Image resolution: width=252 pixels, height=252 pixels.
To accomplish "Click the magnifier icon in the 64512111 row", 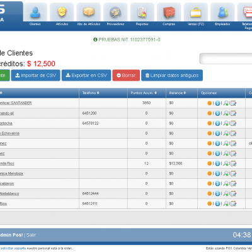I will click(226, 203).
